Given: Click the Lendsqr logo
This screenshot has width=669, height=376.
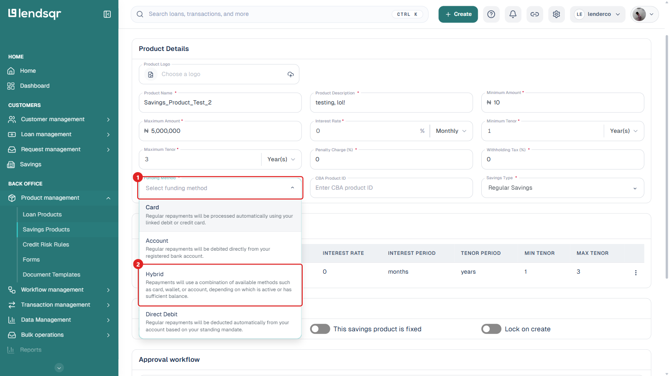Looking at the screenshot, I should (35, 14).
